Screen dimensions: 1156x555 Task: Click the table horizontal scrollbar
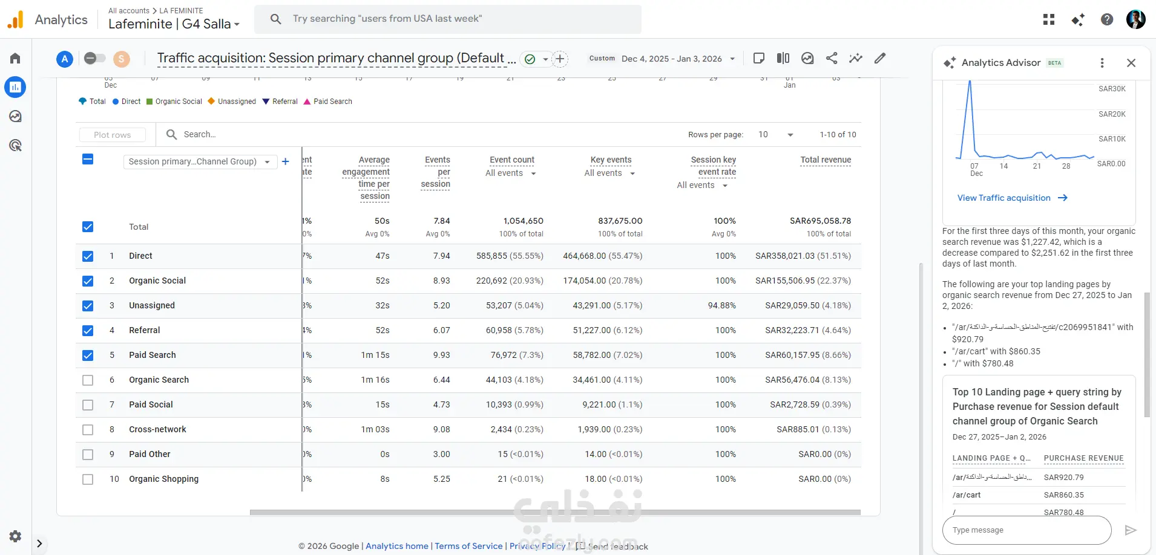(555, 512)
